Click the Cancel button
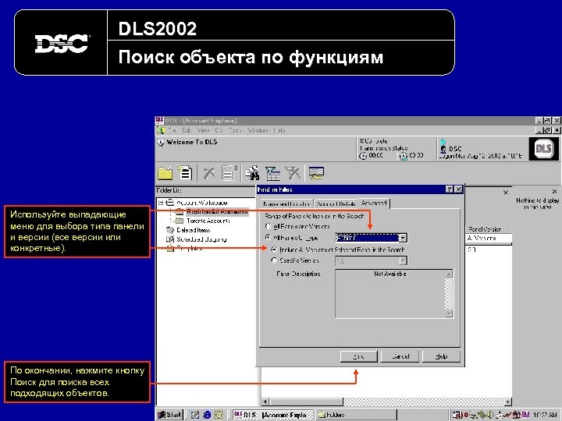The height and width of the screenshot is (421, 562). [400, 356]
